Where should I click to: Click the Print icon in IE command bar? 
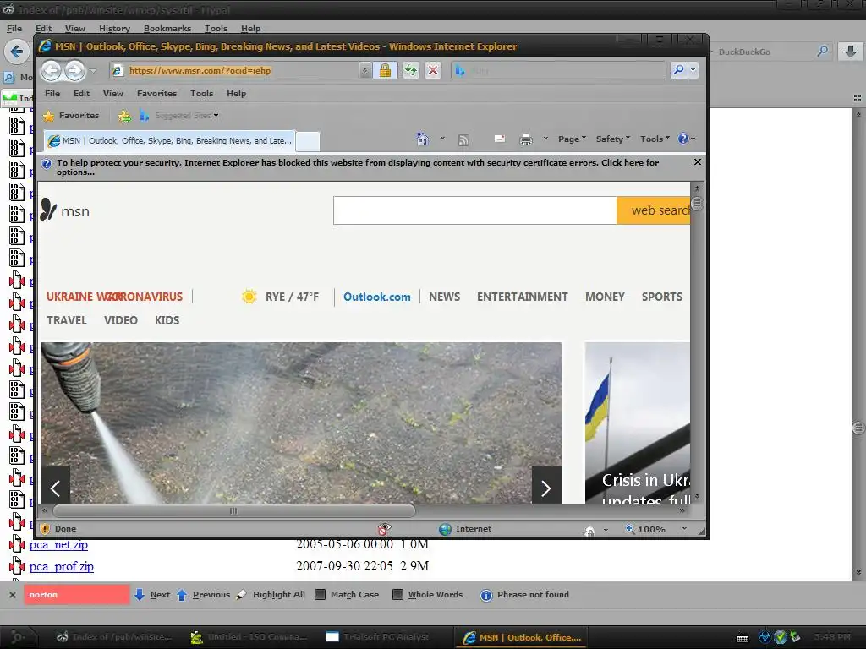(526, 139)
